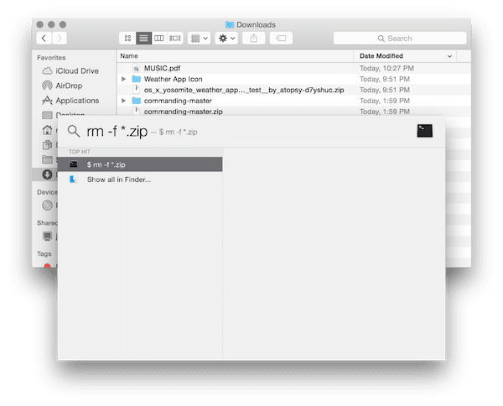Click terminal icon in top hit row

[74, 164]
